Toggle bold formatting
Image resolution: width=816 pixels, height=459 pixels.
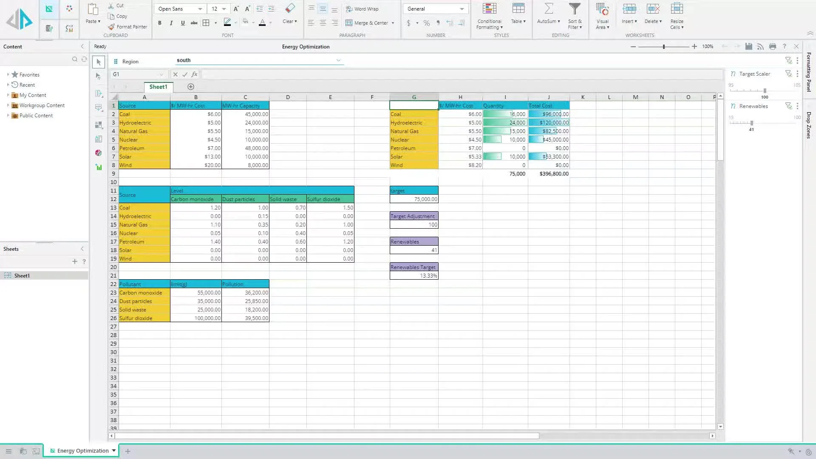(x=160, y=23)
